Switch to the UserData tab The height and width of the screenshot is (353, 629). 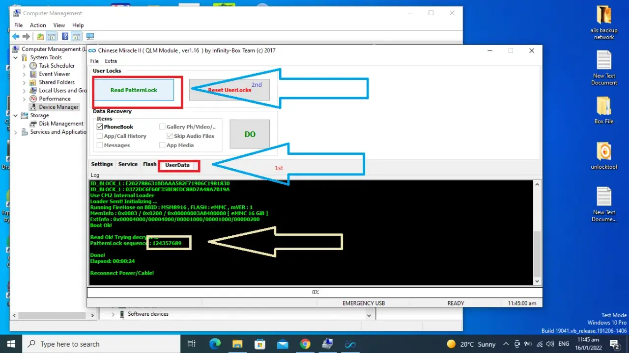point(177,165)
